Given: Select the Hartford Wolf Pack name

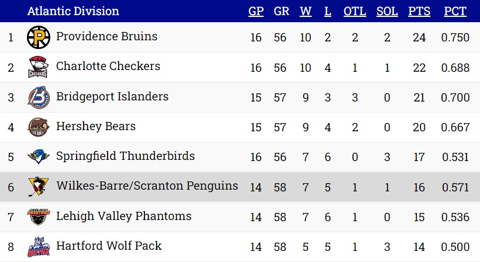Looking at the screenshot, I should tap(109, 246).
